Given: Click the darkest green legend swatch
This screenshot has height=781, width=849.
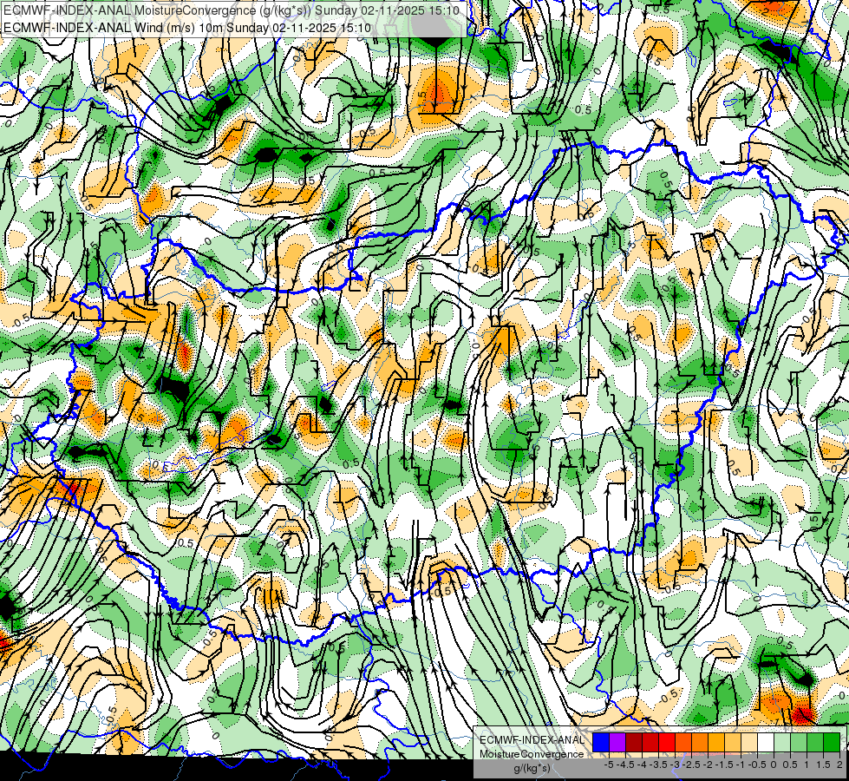Looking at the screenshot, I should tap(832, 742).
